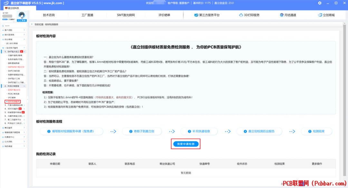Click the 寄出快递公司 column header
The image size is (348, 188).
coord(167,164)
